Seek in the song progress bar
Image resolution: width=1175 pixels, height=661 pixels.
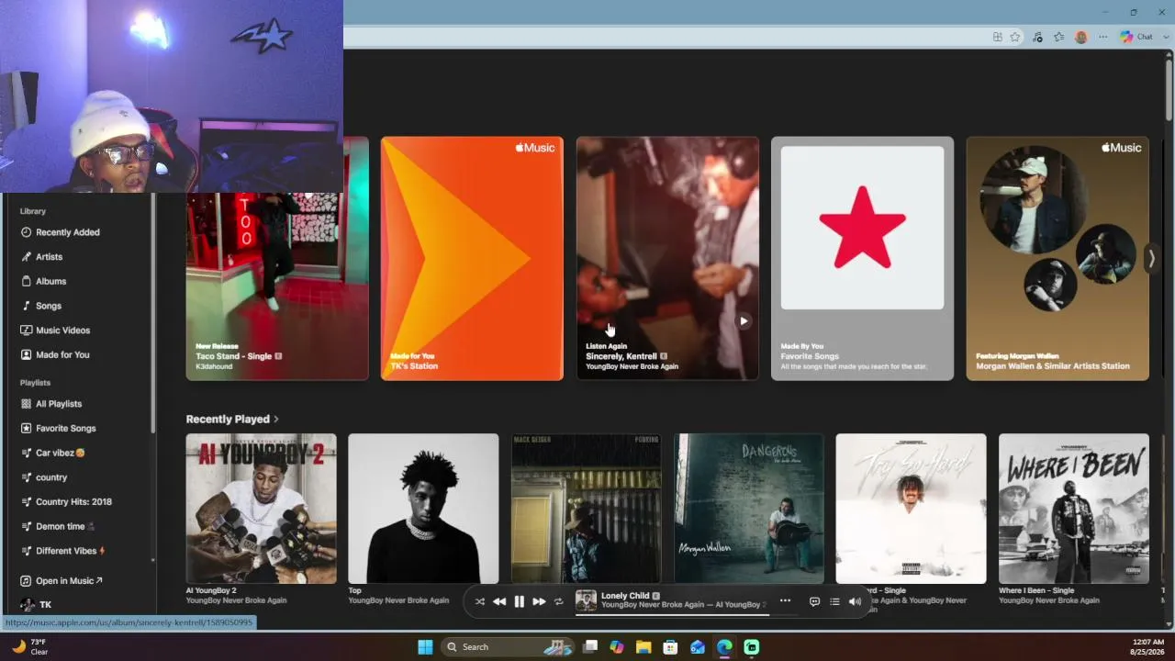(672, 614)
